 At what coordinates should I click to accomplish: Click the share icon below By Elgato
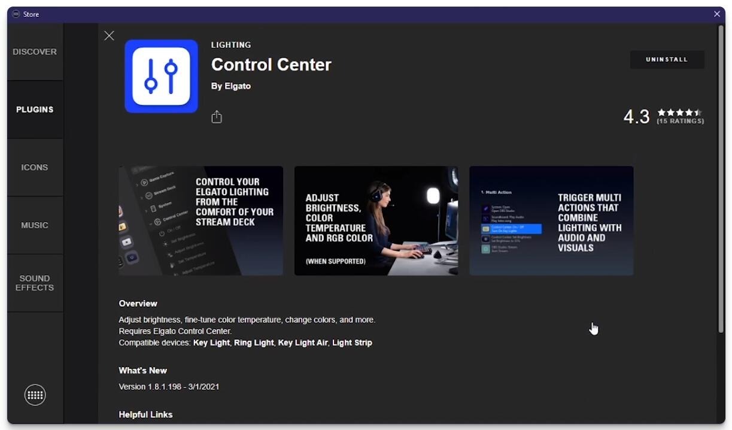pos(217,117)
